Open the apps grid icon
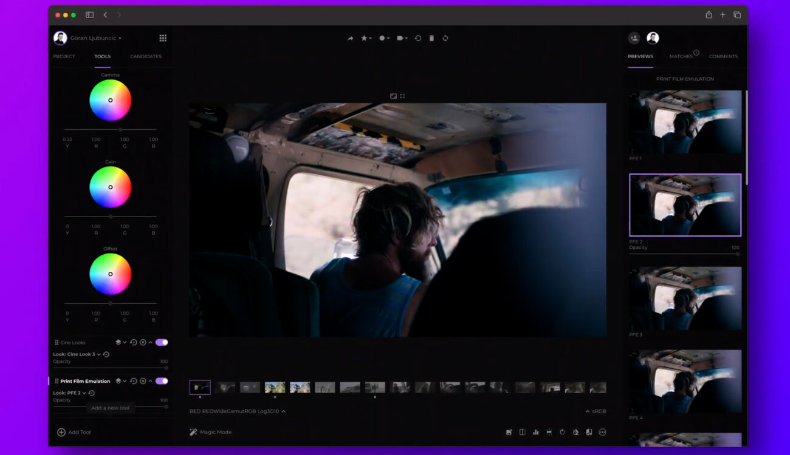The height and width of the screenshot is (455, 790). pos(163,38)
